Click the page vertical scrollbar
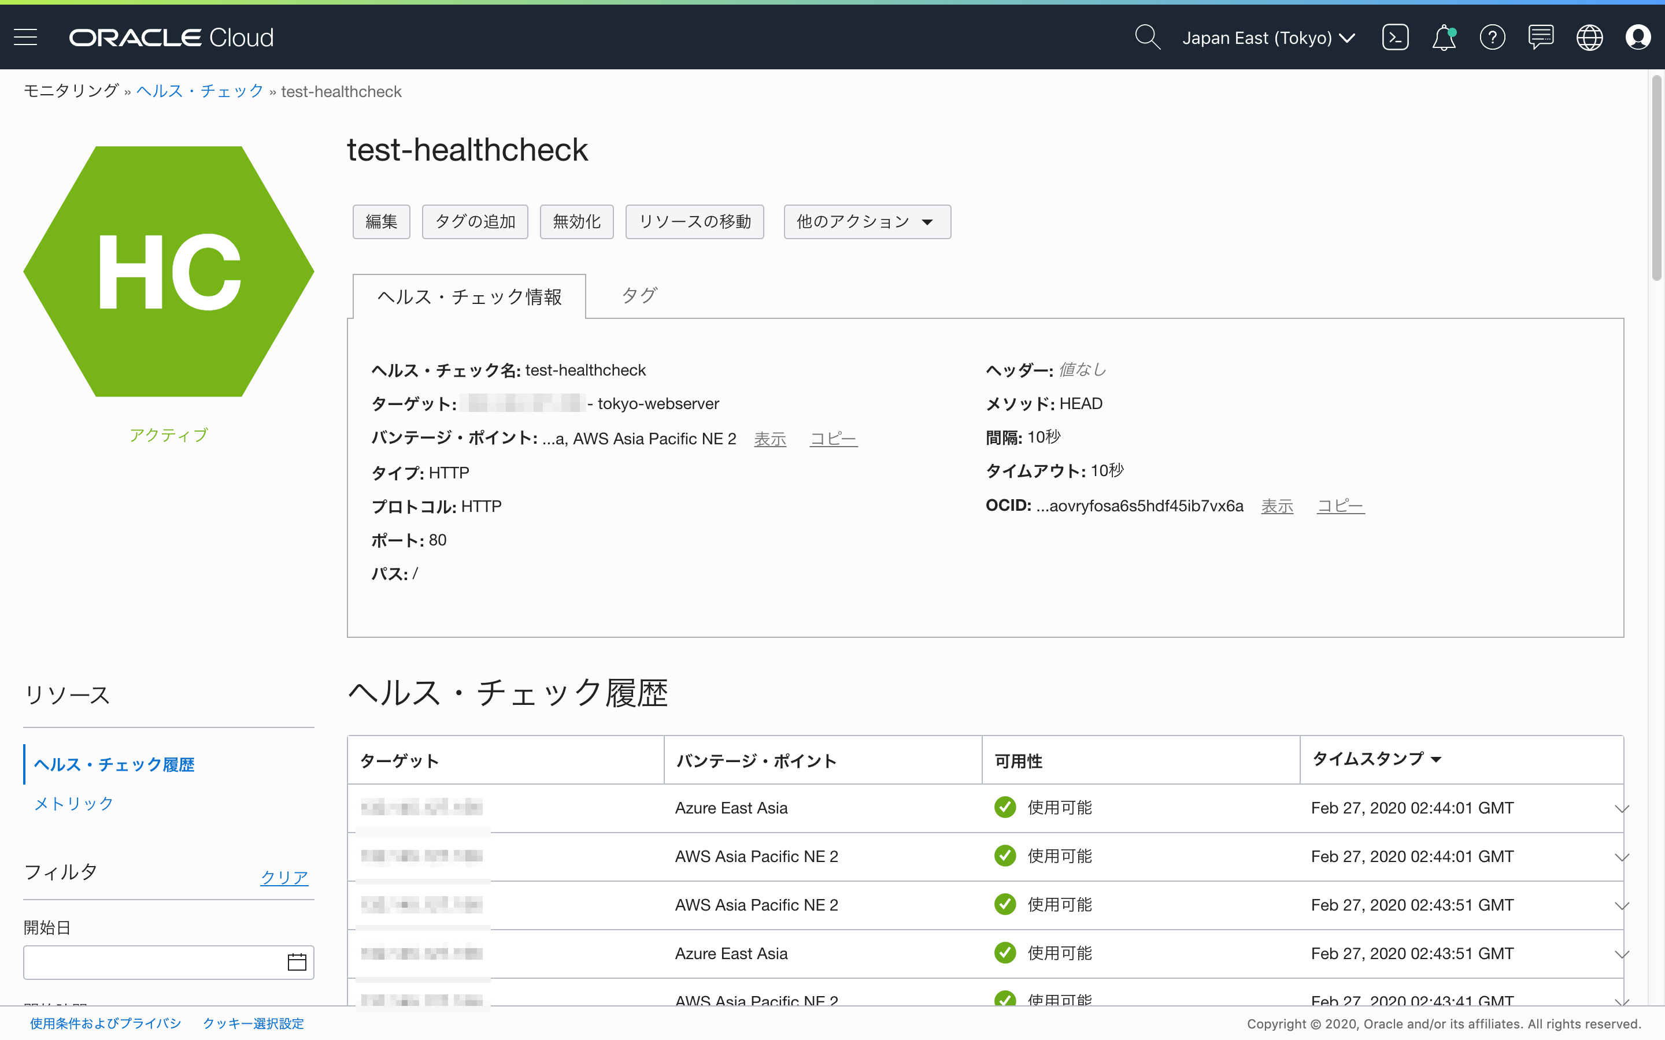 pos(1656,179)
